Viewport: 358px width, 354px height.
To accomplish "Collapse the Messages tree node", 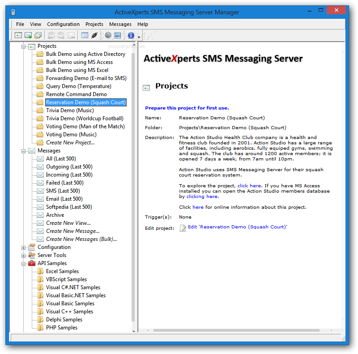I will 23,151.
